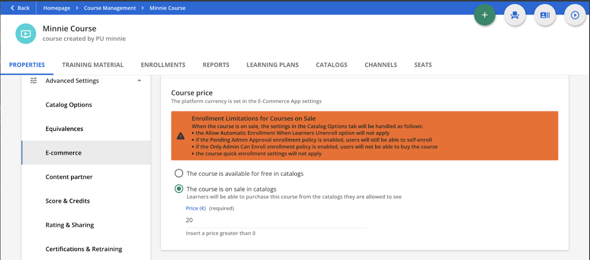Viewport: 590px width, 260px height.
Task: Select course is available for free option
Action: point(179,173)
